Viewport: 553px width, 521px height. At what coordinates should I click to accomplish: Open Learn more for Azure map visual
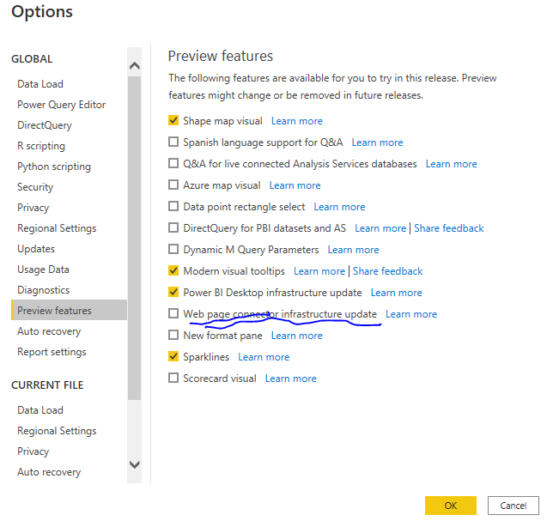coord(295,185)
